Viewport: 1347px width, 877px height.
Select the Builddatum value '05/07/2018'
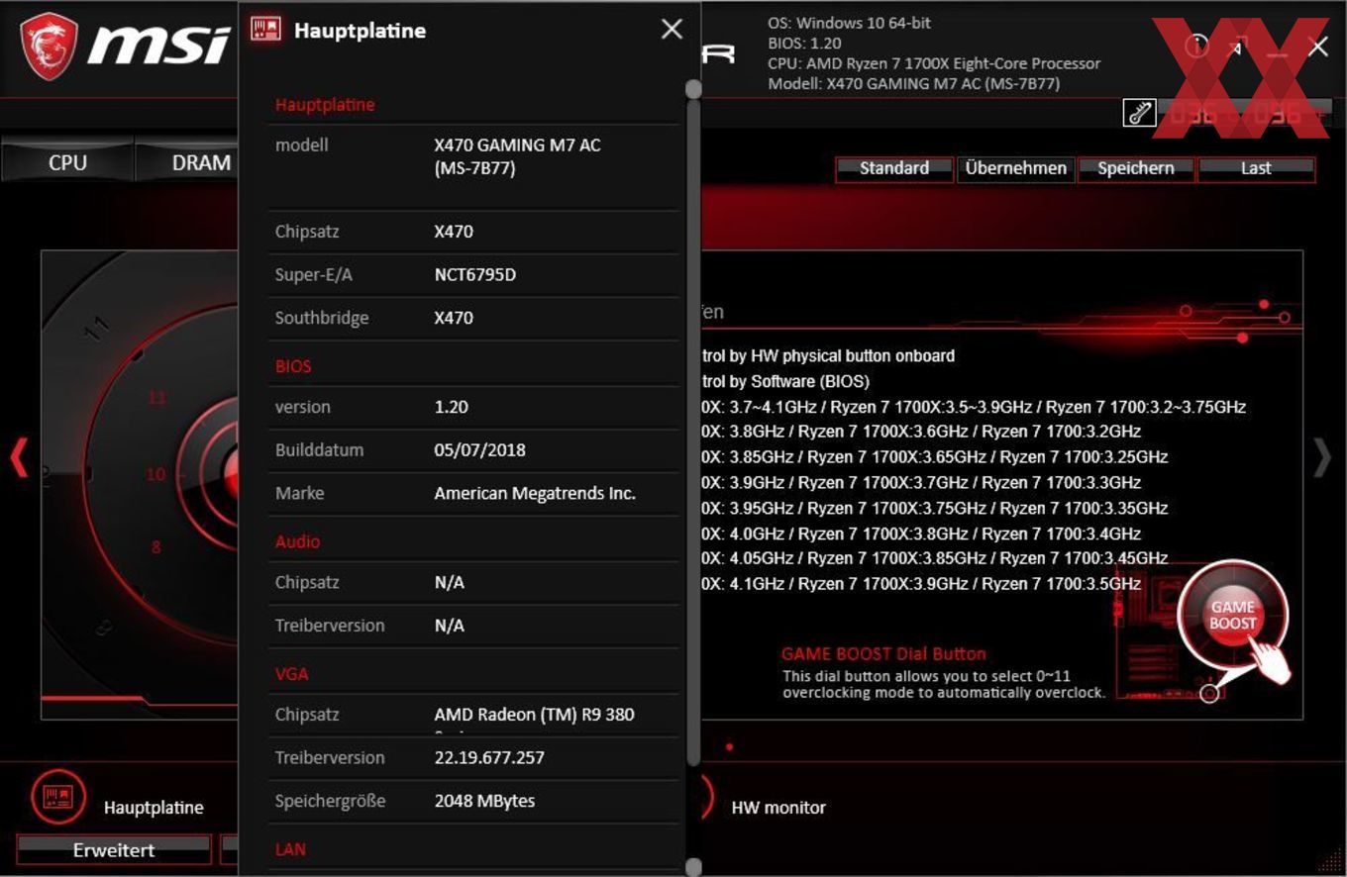point(480,450)
